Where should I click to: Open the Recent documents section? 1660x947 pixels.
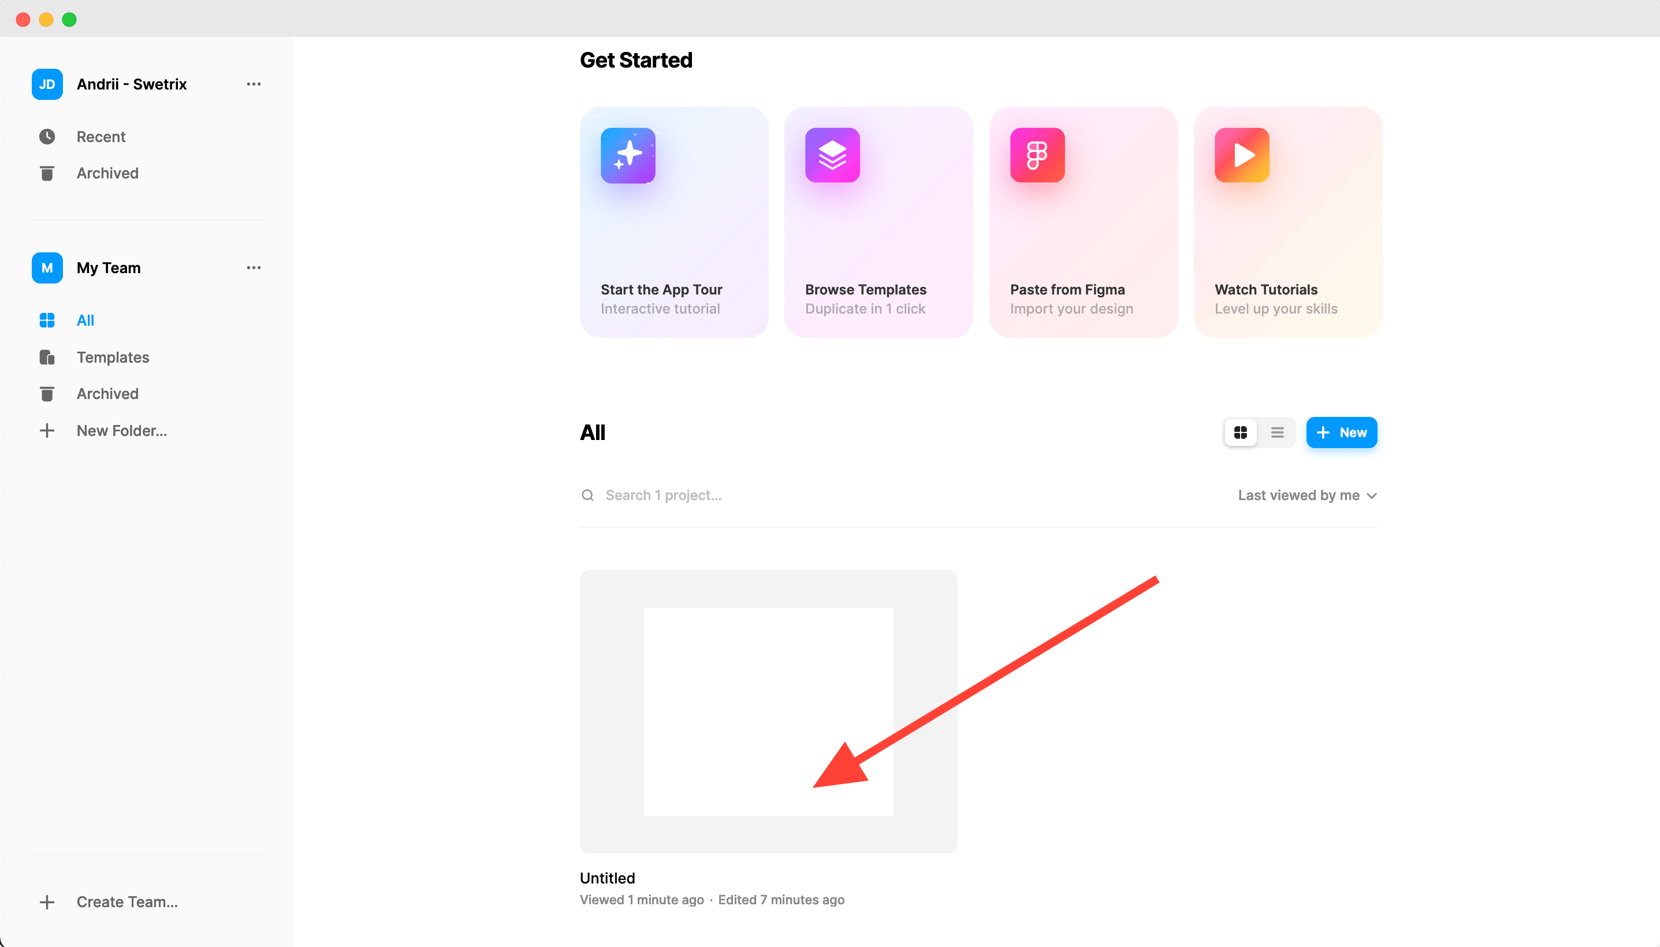tap(101, 137)
